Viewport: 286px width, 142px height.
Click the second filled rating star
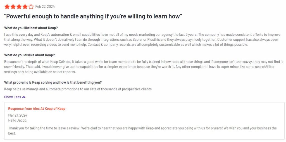pyautogui.click(x=13, y=7)
